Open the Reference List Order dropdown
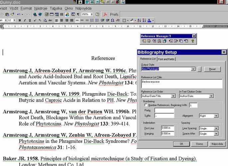 [x=173, y=96]
